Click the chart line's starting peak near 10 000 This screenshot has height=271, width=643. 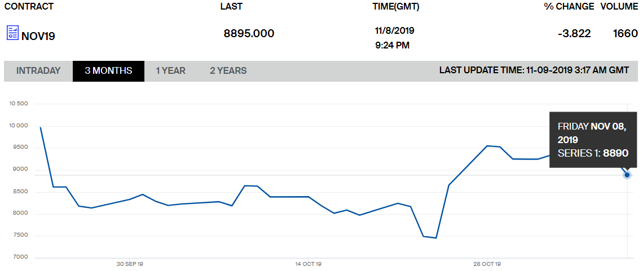40,128
